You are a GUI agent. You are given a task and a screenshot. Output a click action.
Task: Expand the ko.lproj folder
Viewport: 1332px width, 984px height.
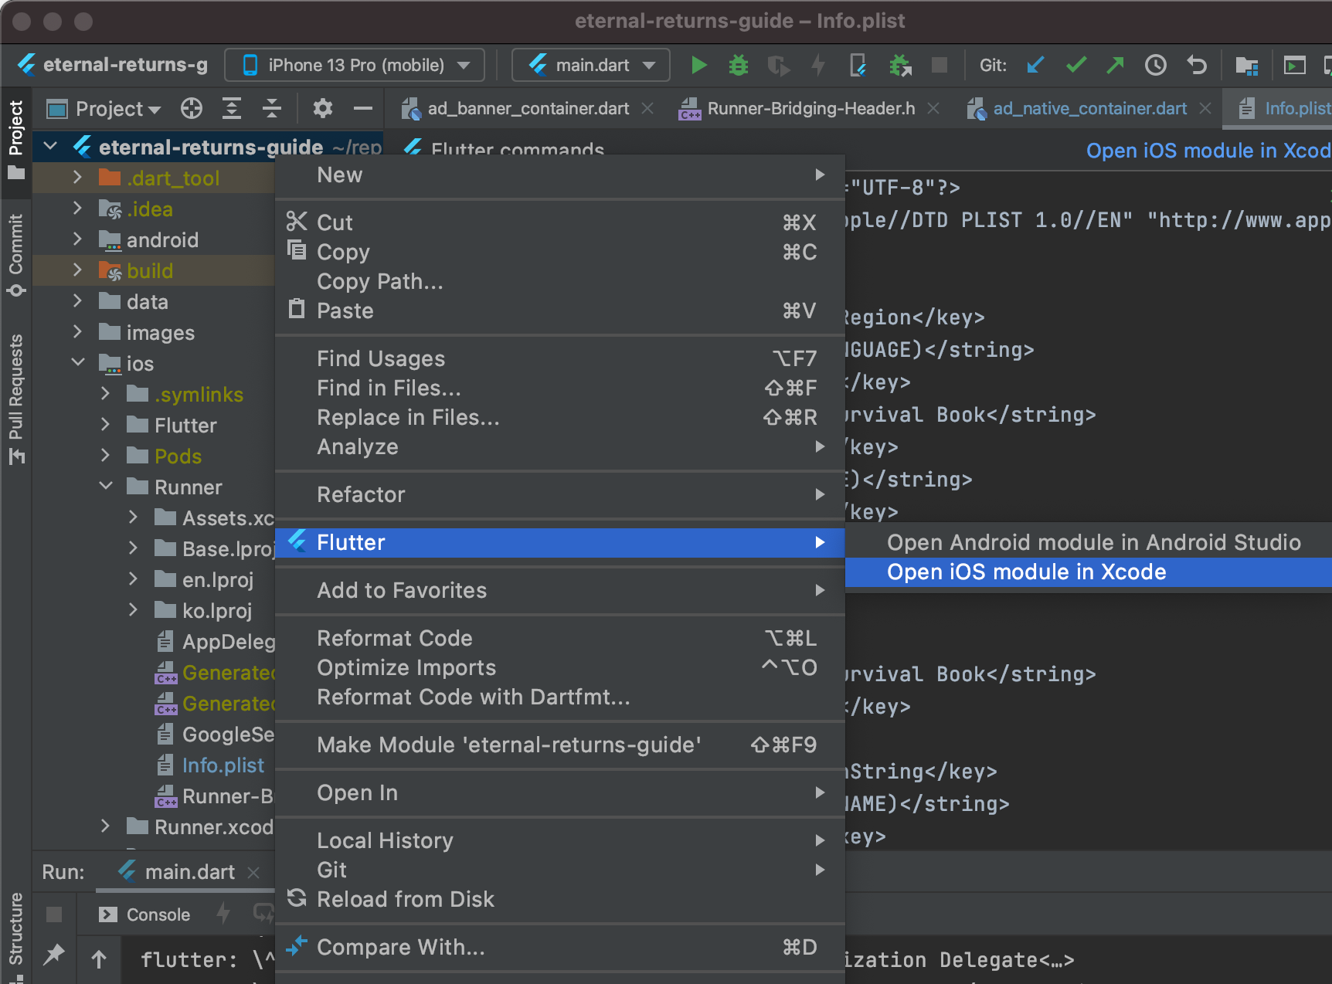(x=133, y=609)
